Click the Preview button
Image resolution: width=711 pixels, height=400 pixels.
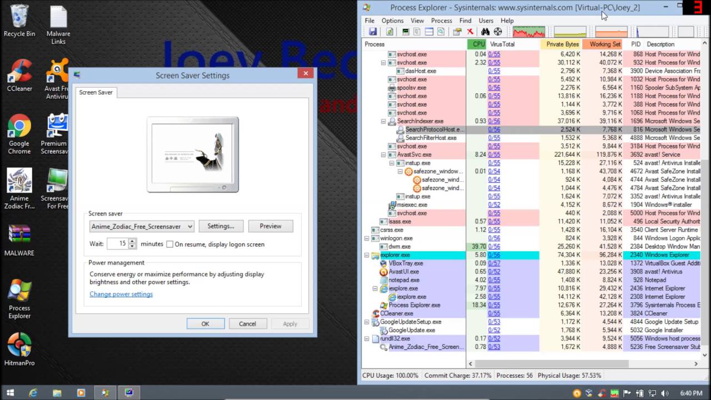(x=271, y=226)
